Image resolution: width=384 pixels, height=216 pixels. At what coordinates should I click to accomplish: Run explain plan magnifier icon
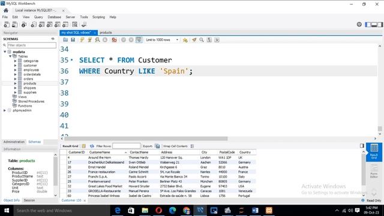tap(97, 40)
